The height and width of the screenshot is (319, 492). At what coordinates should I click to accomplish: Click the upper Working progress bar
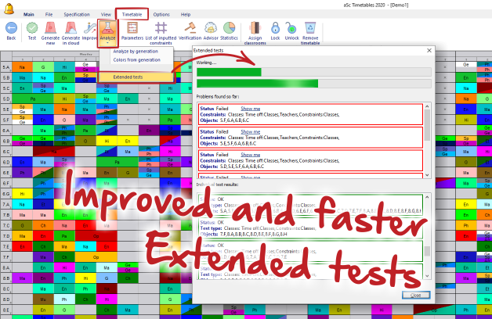(314, 72)
